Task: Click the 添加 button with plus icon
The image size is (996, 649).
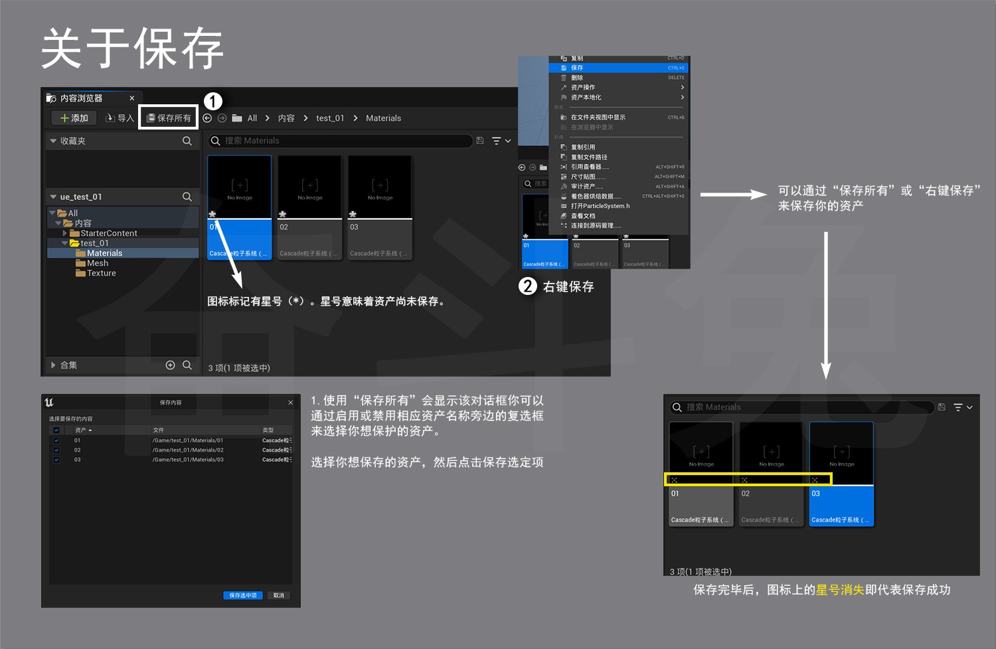Action: coord(74,118)
